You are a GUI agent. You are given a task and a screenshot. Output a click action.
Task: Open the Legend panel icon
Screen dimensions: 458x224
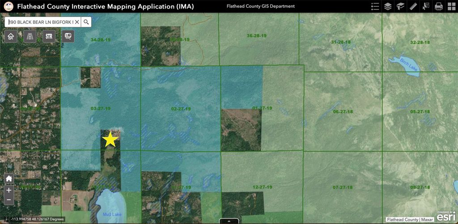(x=375, y=6)
